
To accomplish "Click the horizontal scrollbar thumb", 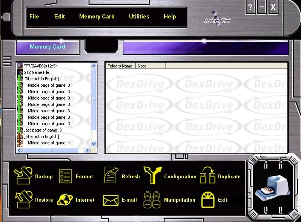I will [x=51, y=150].
